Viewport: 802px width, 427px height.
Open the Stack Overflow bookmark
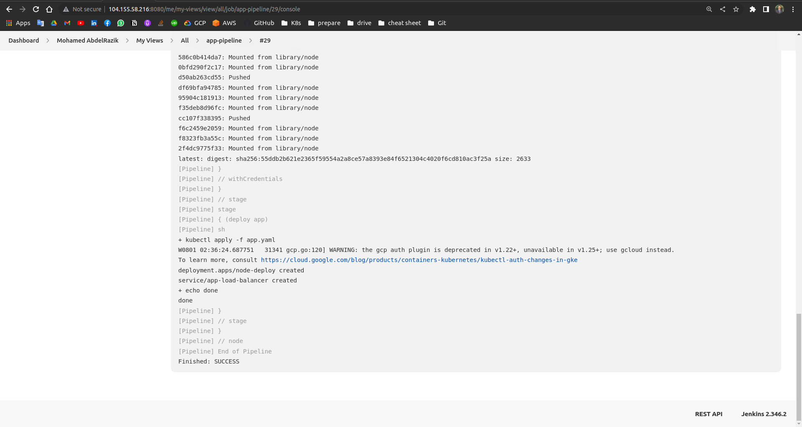[161, 23]
